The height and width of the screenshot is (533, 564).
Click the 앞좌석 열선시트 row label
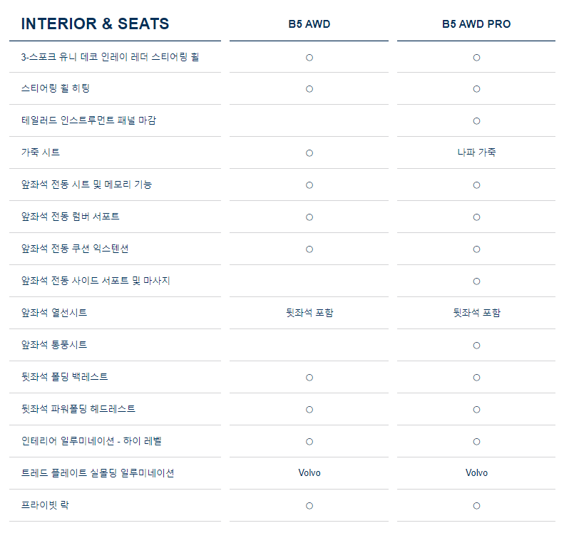[x=54, y=313]
